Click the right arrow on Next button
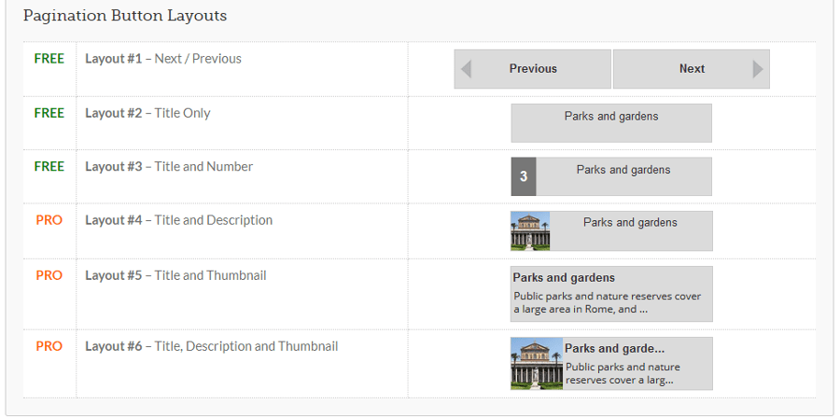 pyautogui.click(x=758, y=69)
